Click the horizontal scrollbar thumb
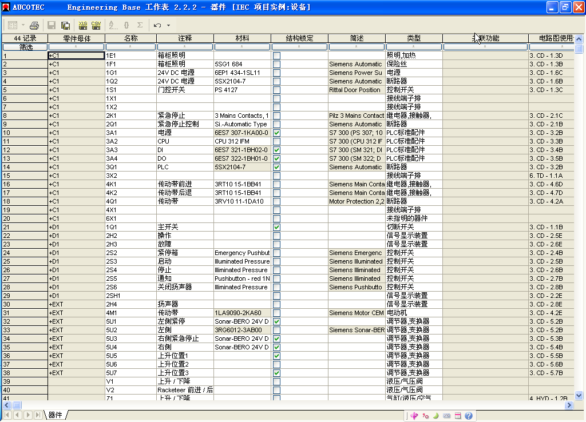Image resolution: width=586 pixels, height=422 pixels. [17, 405]
